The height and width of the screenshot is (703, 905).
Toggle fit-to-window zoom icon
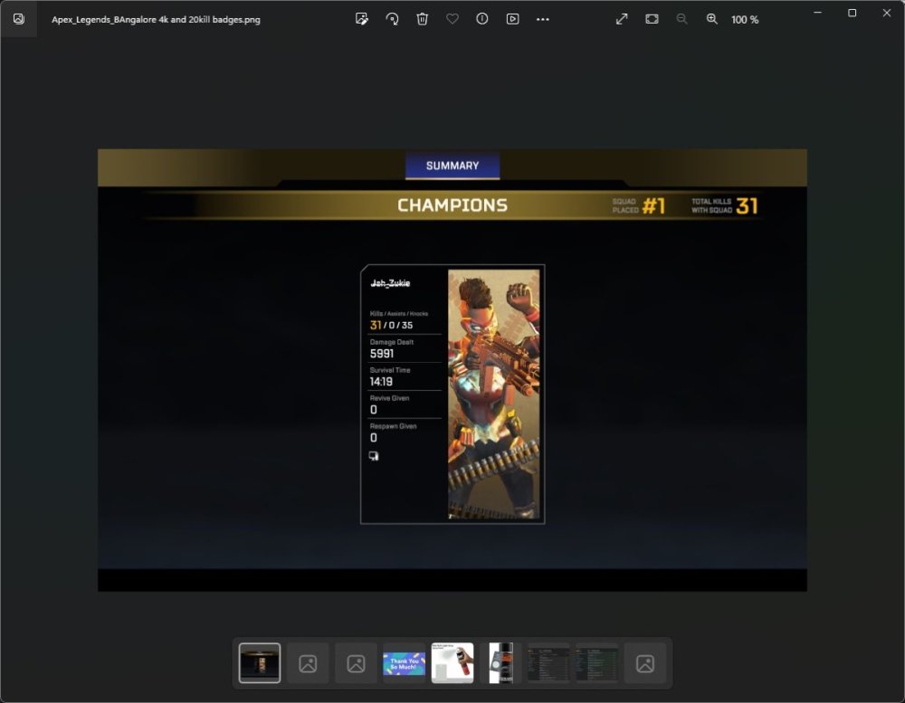click(652, 19)
